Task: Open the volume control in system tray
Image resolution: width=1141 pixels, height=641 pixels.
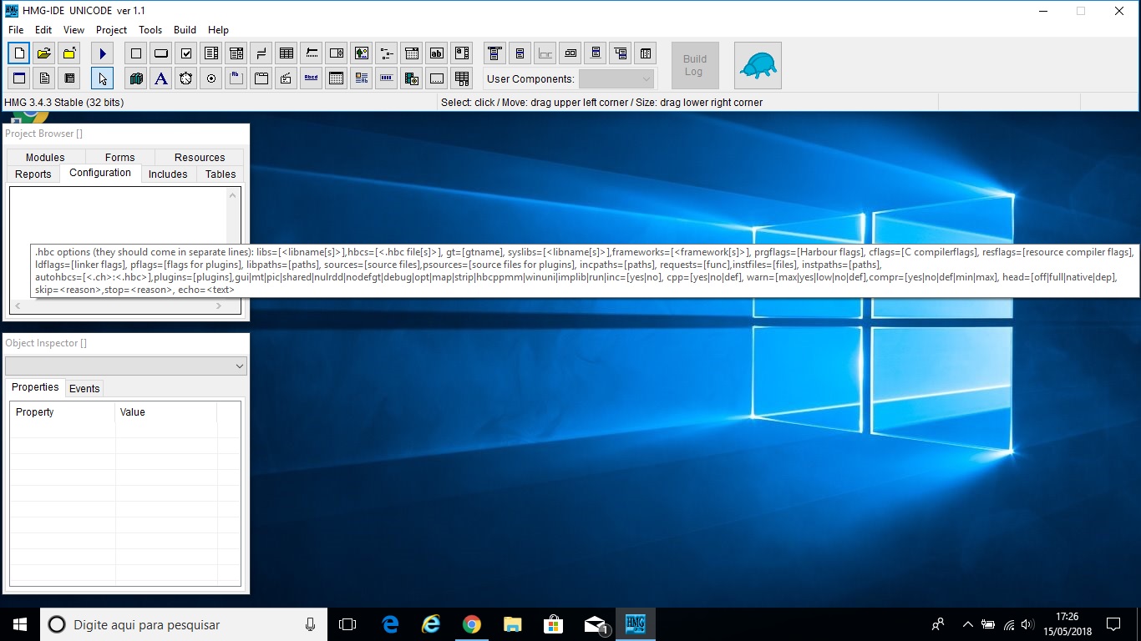Action: 1027,624
